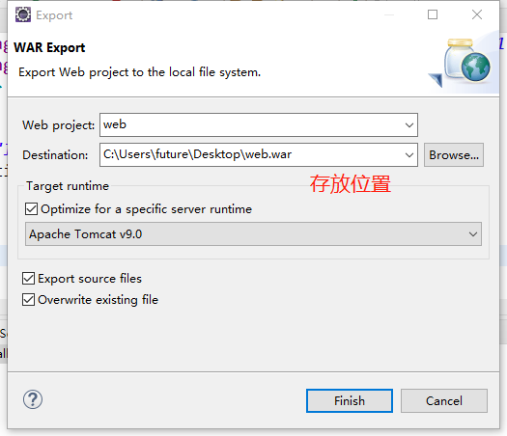Expand the Web project dropdown arrow
This screenshot has height=436, width=507.
click(409, 125)
